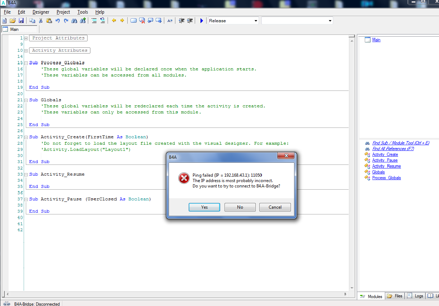This screenshot has height=306, width=439.
Task: Switch to Modules tab
Action: click(371, 296)
